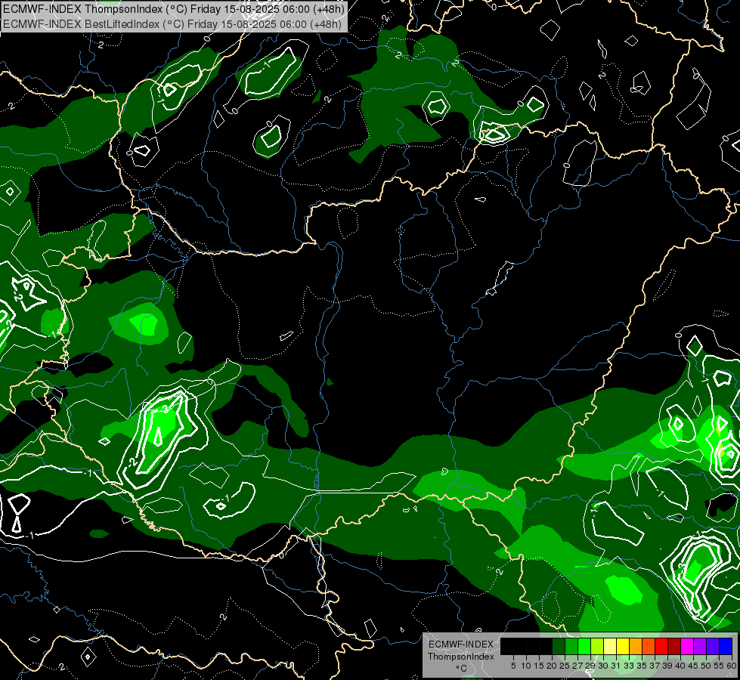Click the legend tick value 15
The height and width of the screenshot is (680, 740).
pyautogui.click(x=539, y=666)
